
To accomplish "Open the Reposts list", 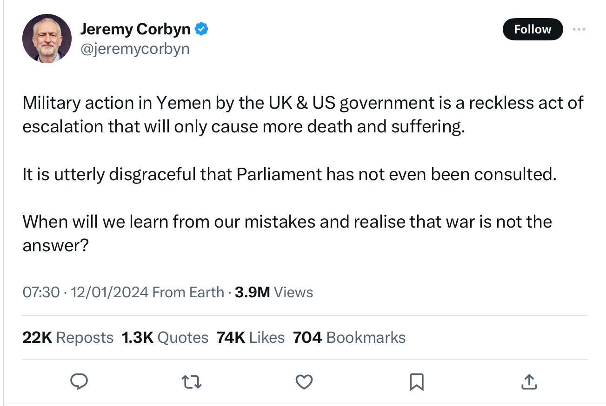I will coord(68,338).
